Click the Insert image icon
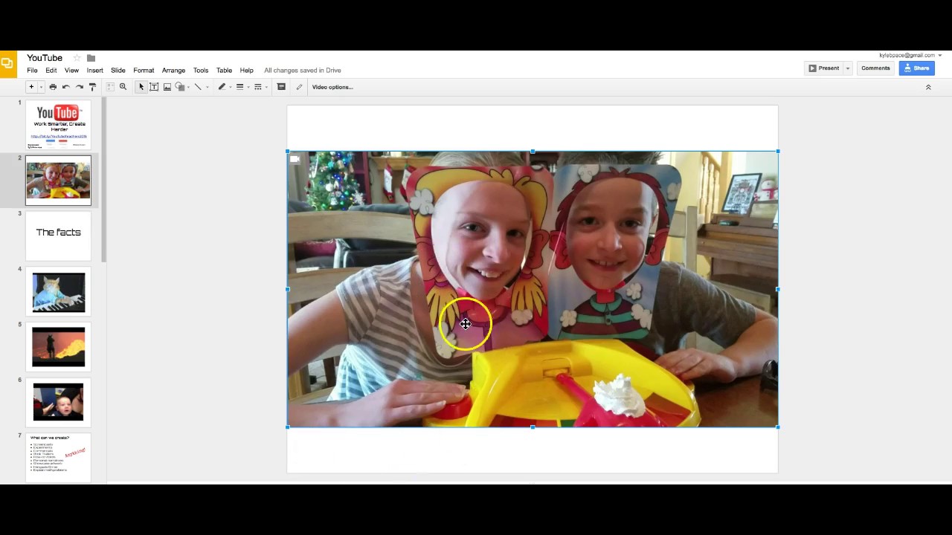 pyautogui.click(x=167, y=87)
